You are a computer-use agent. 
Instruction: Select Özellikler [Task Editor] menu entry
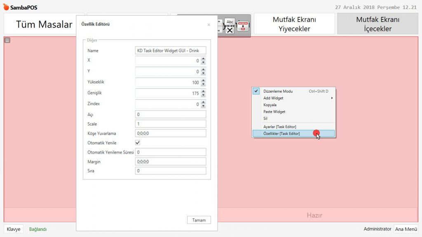click(282, 134)
